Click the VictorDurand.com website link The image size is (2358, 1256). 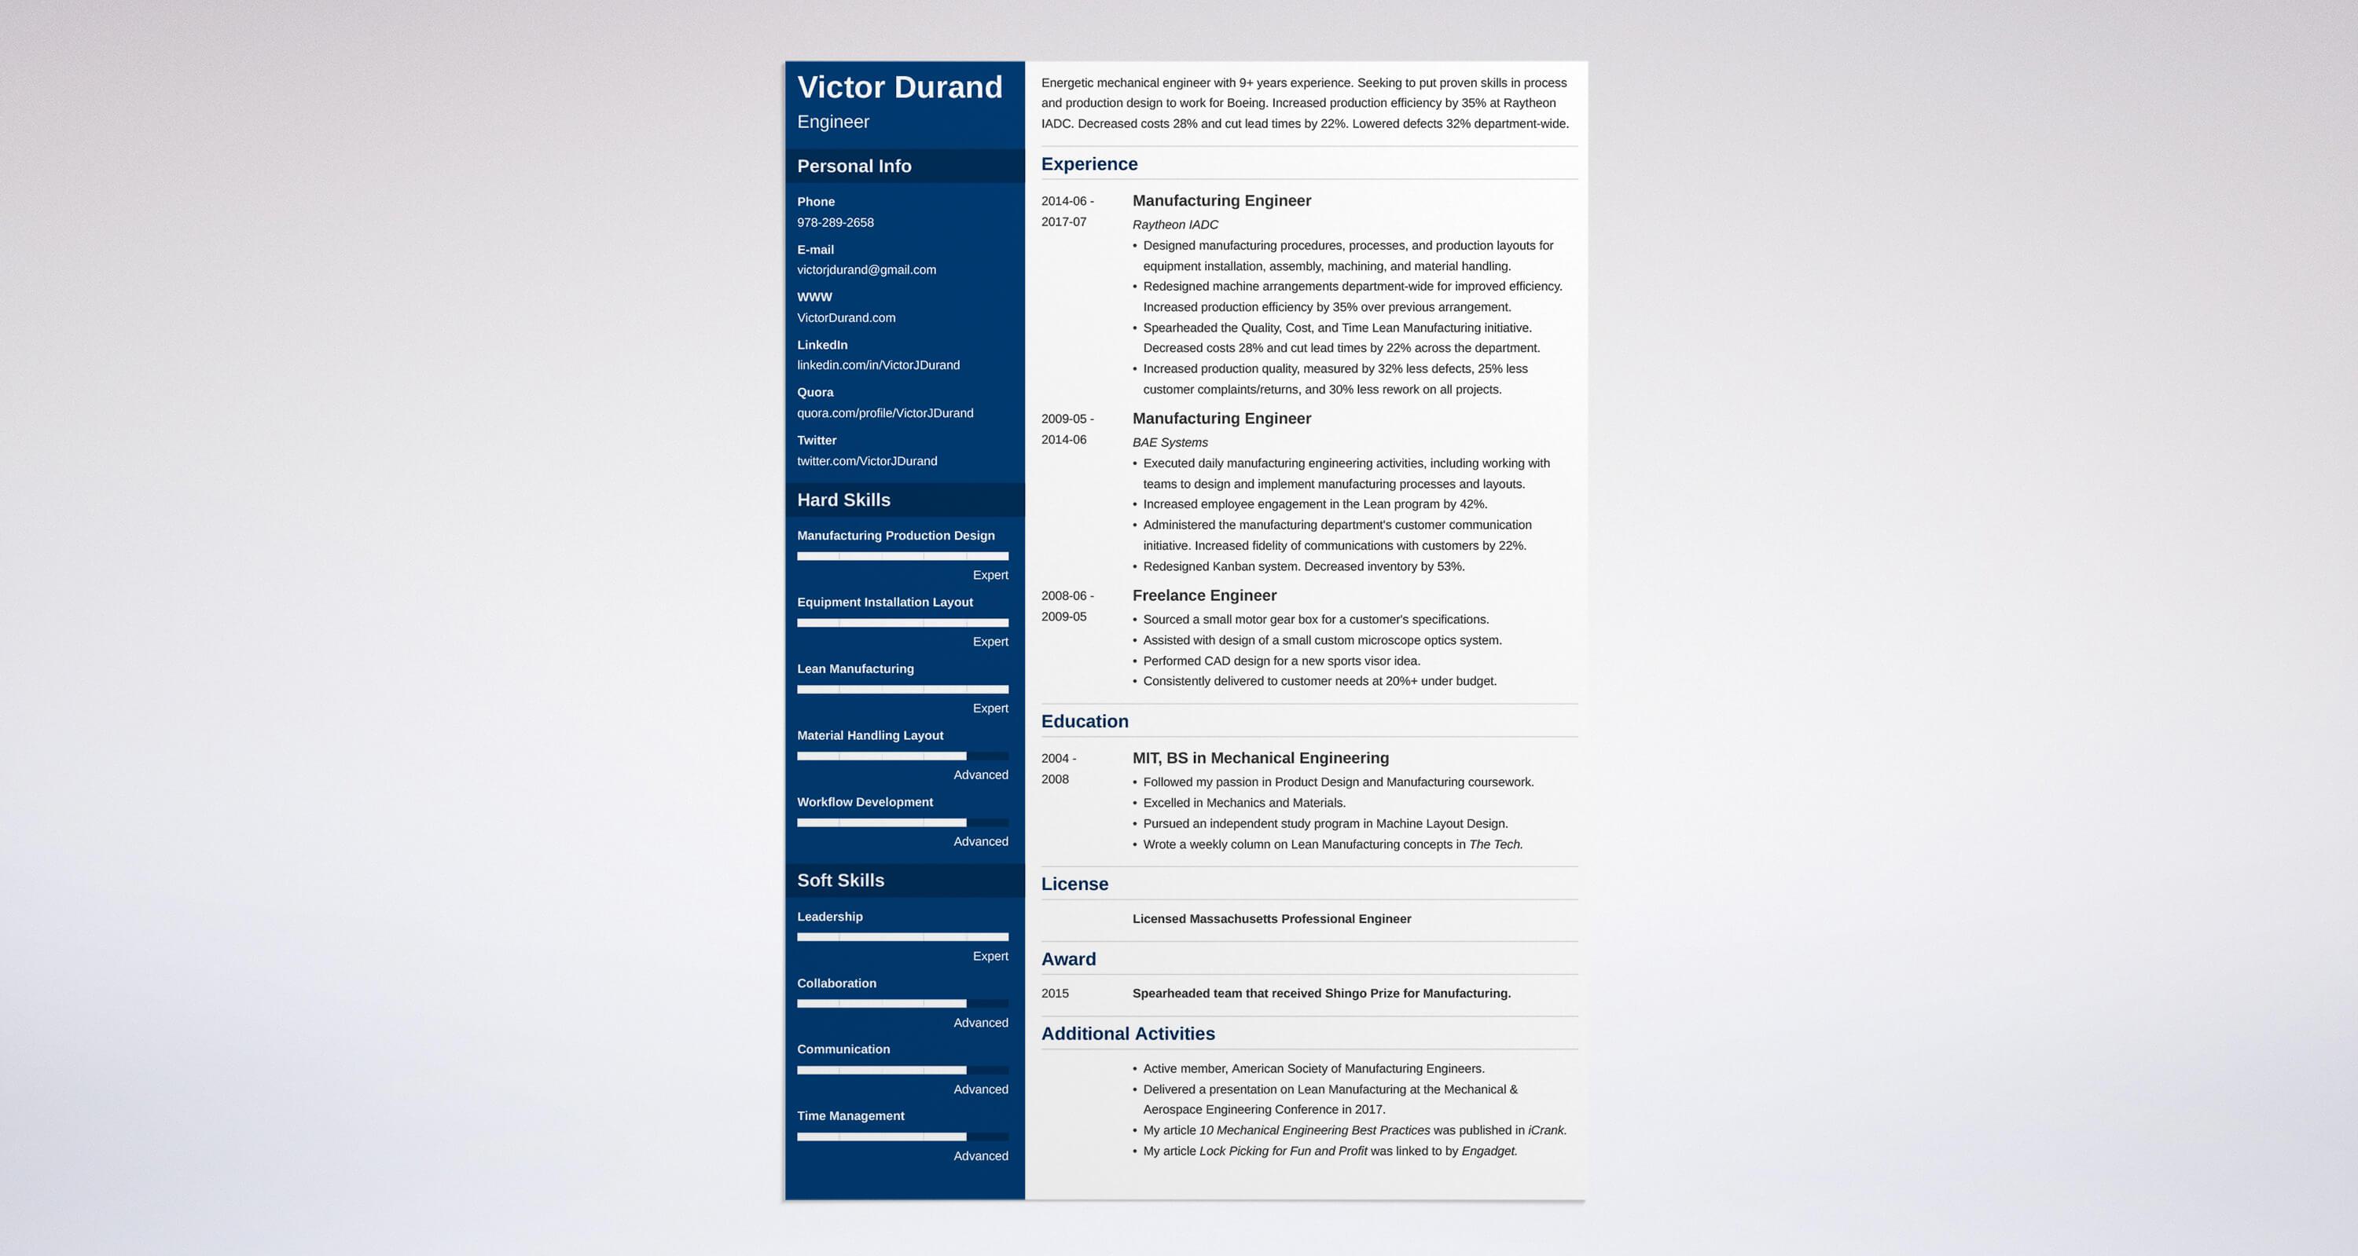click(x=847, y=318)
